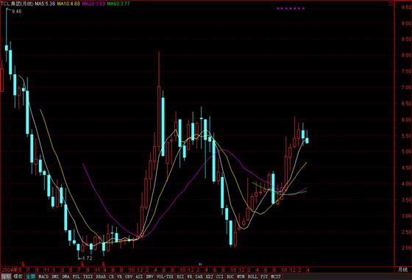The image size is (412, 280).
Task: Switch to the CCI indicator tab
Action: pyautogui.click(x=220, y=276)
